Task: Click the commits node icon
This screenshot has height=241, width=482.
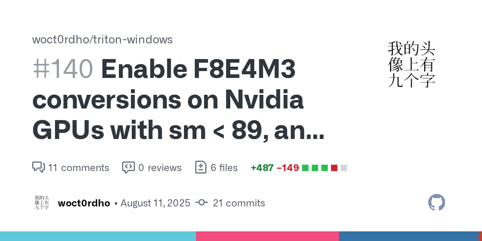Action: coord(201,203)
